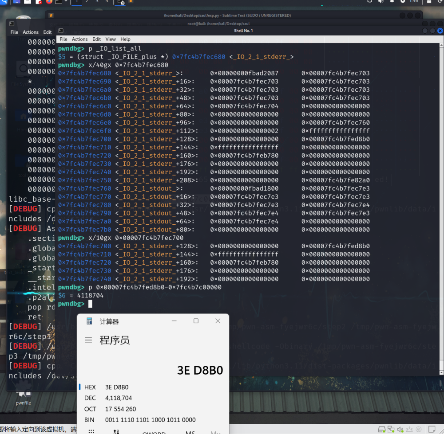Open the terminal launcher in the top panel
The height and width of the screenshot is (434, 444).
58,2
